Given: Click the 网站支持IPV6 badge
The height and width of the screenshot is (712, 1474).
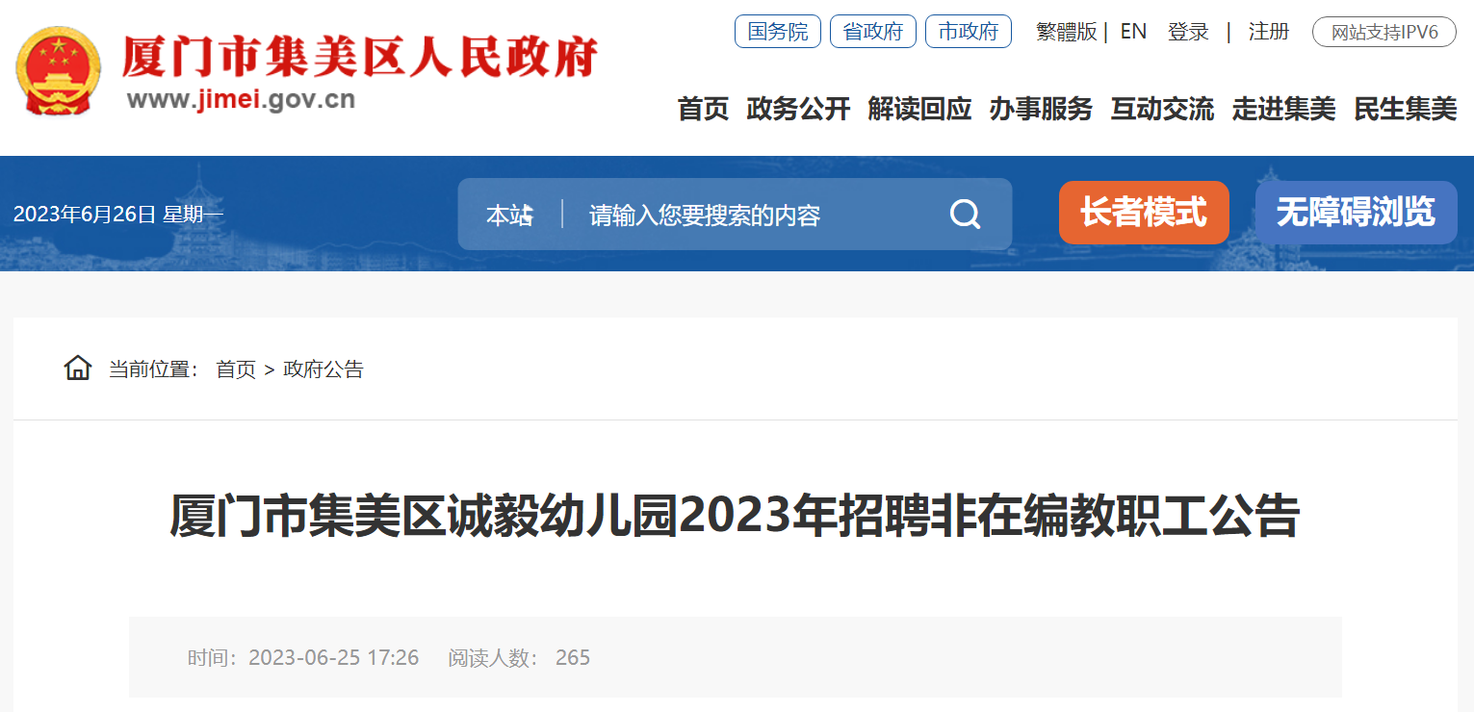Looking at the screenshot, I should click(x=1384, y=33).
